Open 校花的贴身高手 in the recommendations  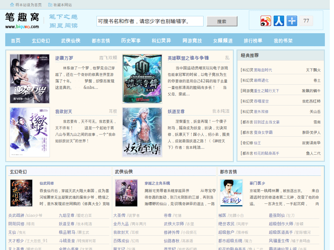point(266,153)
